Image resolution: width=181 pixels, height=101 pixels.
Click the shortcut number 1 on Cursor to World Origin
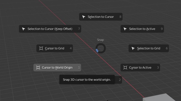click(79, 68)
